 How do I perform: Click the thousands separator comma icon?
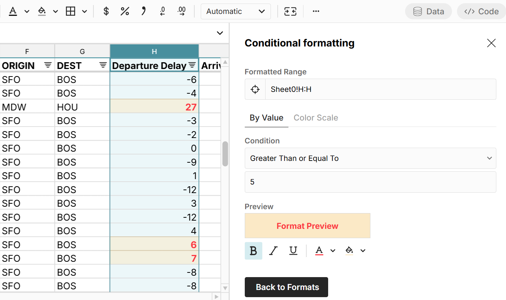tap(143, 11)
